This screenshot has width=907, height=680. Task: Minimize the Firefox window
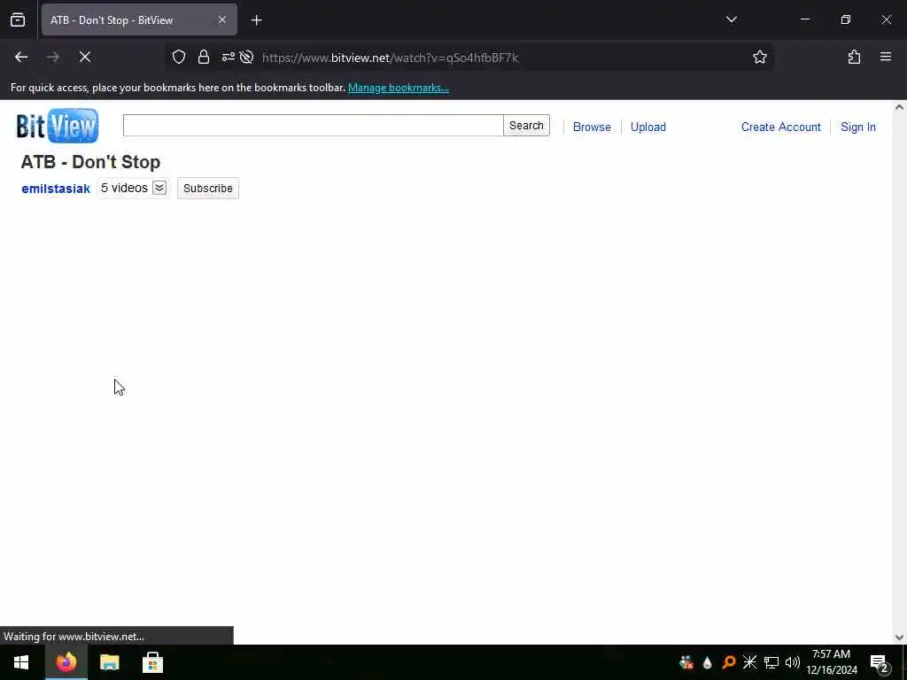coord(805,19)
